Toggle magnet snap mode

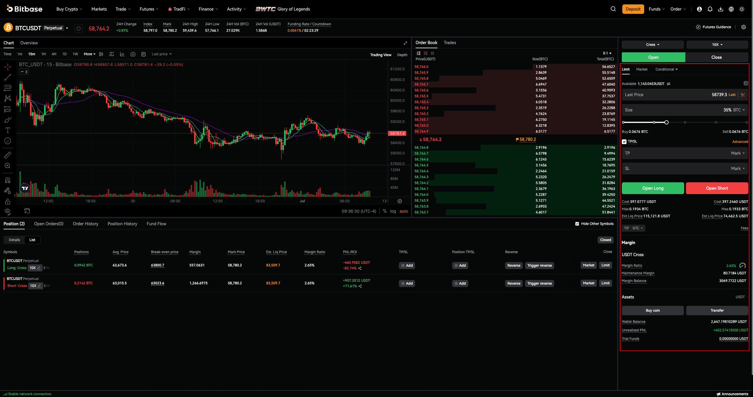(x=8, y=180)
